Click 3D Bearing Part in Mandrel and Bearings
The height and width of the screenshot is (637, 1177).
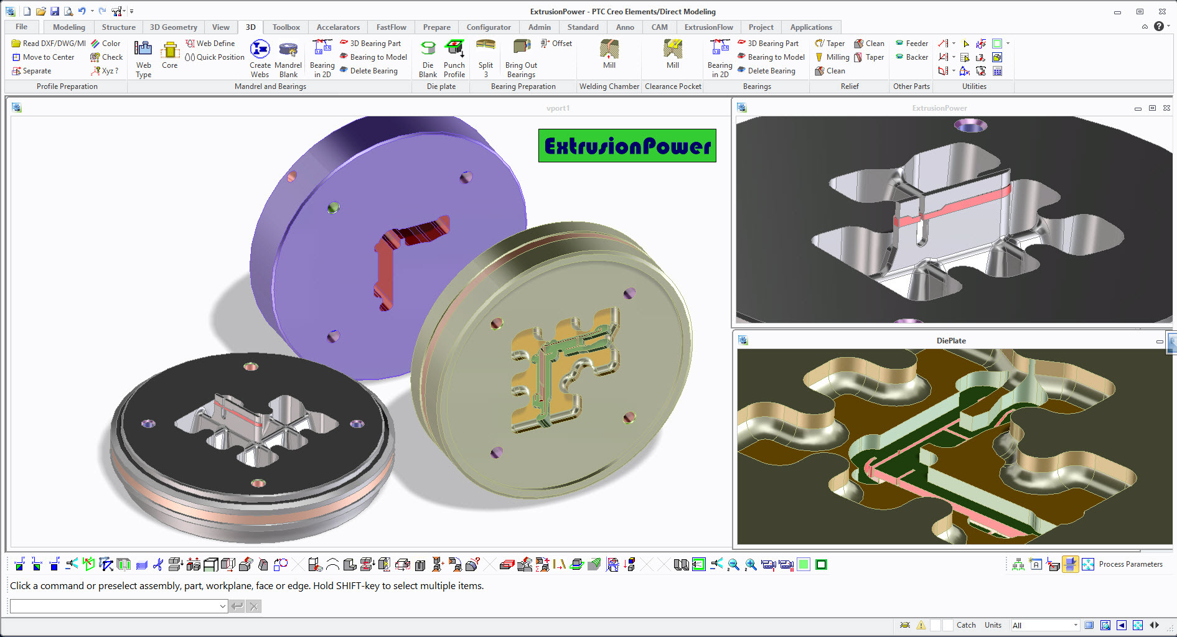click(x=370, y=44)
